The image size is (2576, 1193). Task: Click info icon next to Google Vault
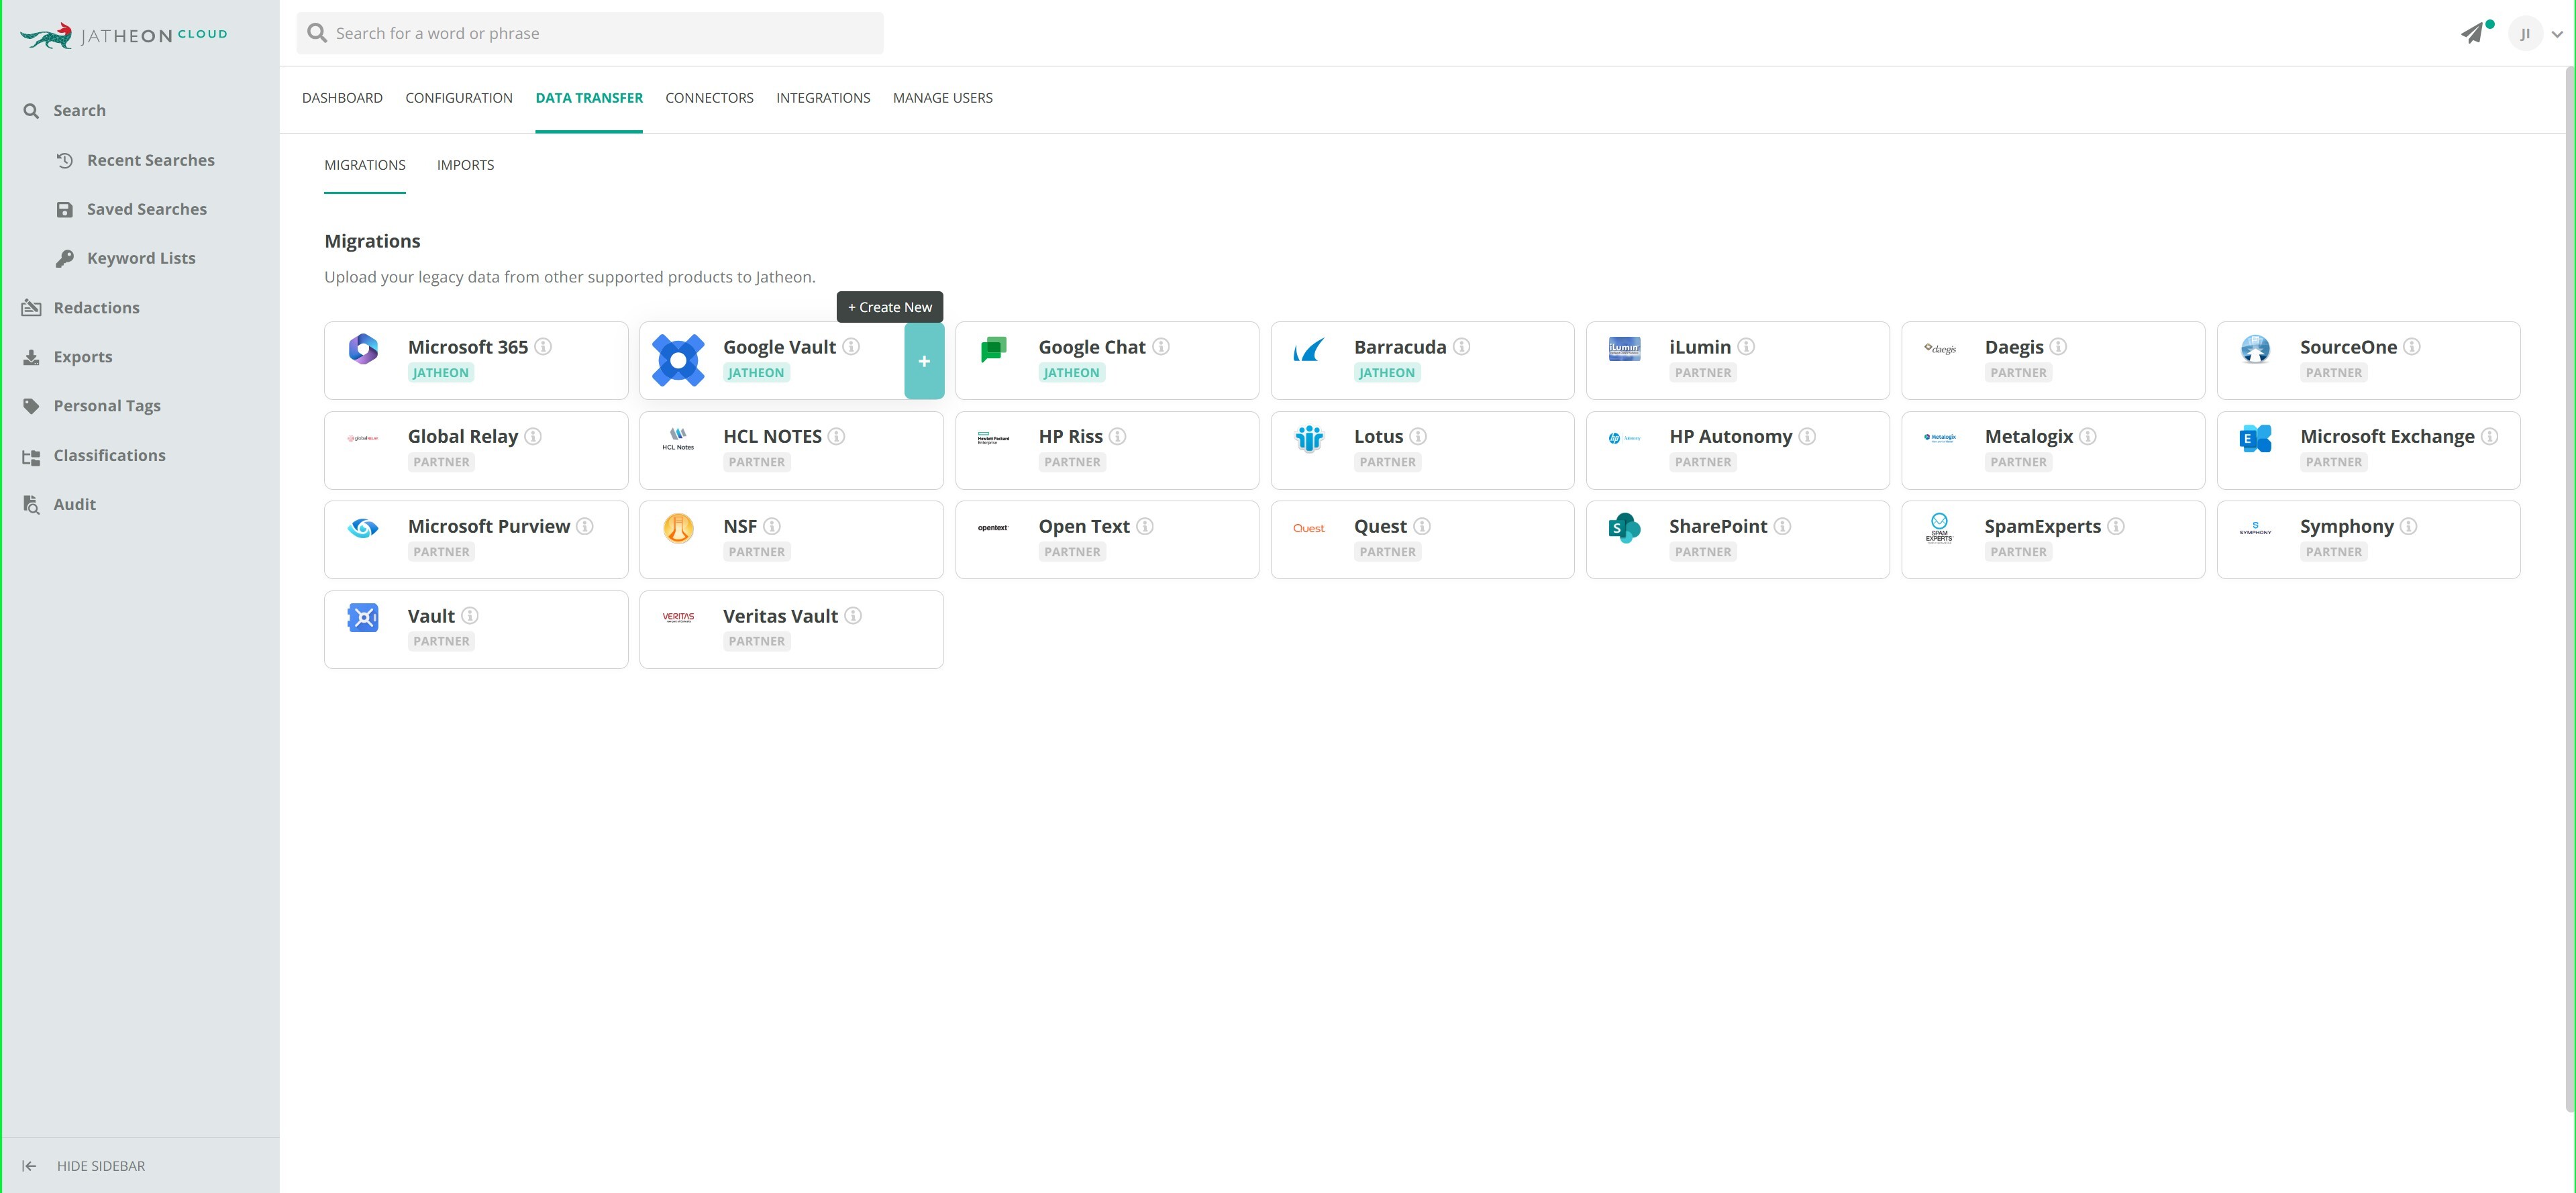851,346
